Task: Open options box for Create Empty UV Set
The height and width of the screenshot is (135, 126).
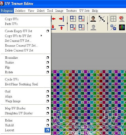Action: click(48, 31)
